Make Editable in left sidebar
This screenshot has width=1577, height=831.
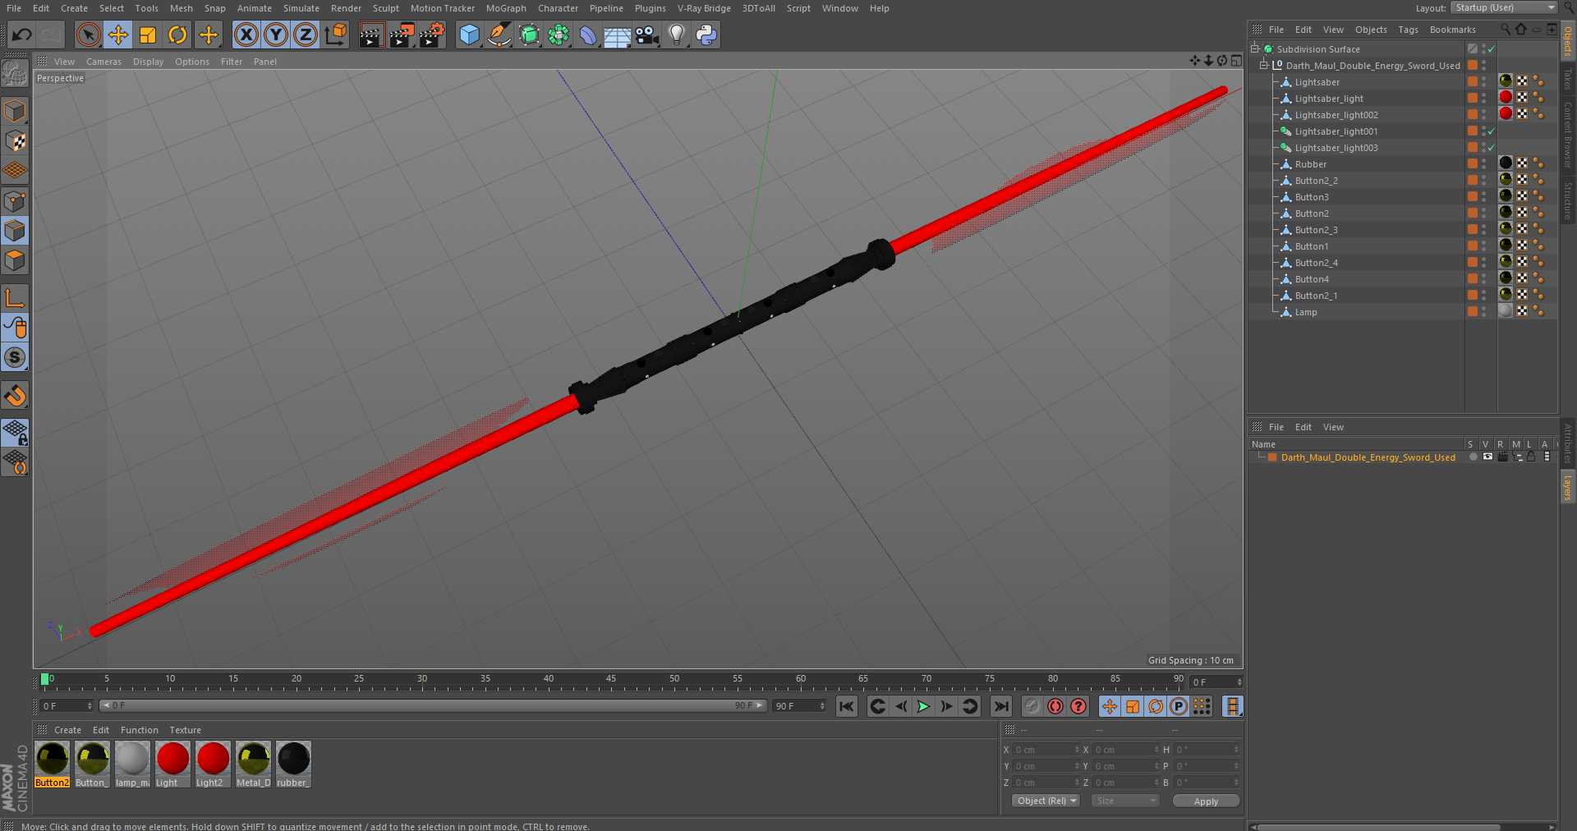(15, 74)
